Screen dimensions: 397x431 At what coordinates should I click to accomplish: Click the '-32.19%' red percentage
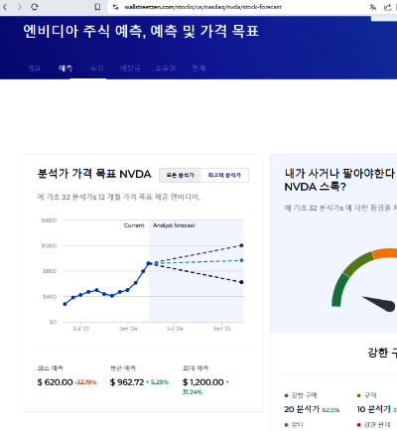(85, 382)
